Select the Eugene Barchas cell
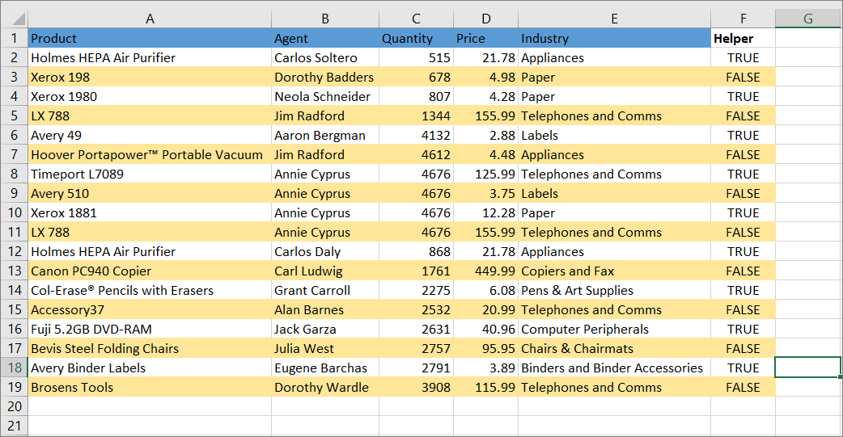Viewport: 843px width, 437px height. [x=324, y=368]
